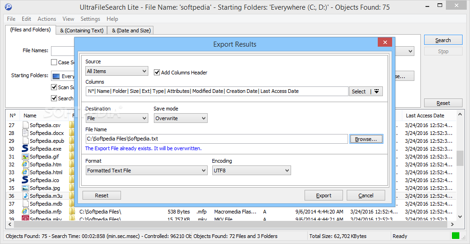Screen dimensions: 470x244
Task: Open the View menu
Action: 68,19
